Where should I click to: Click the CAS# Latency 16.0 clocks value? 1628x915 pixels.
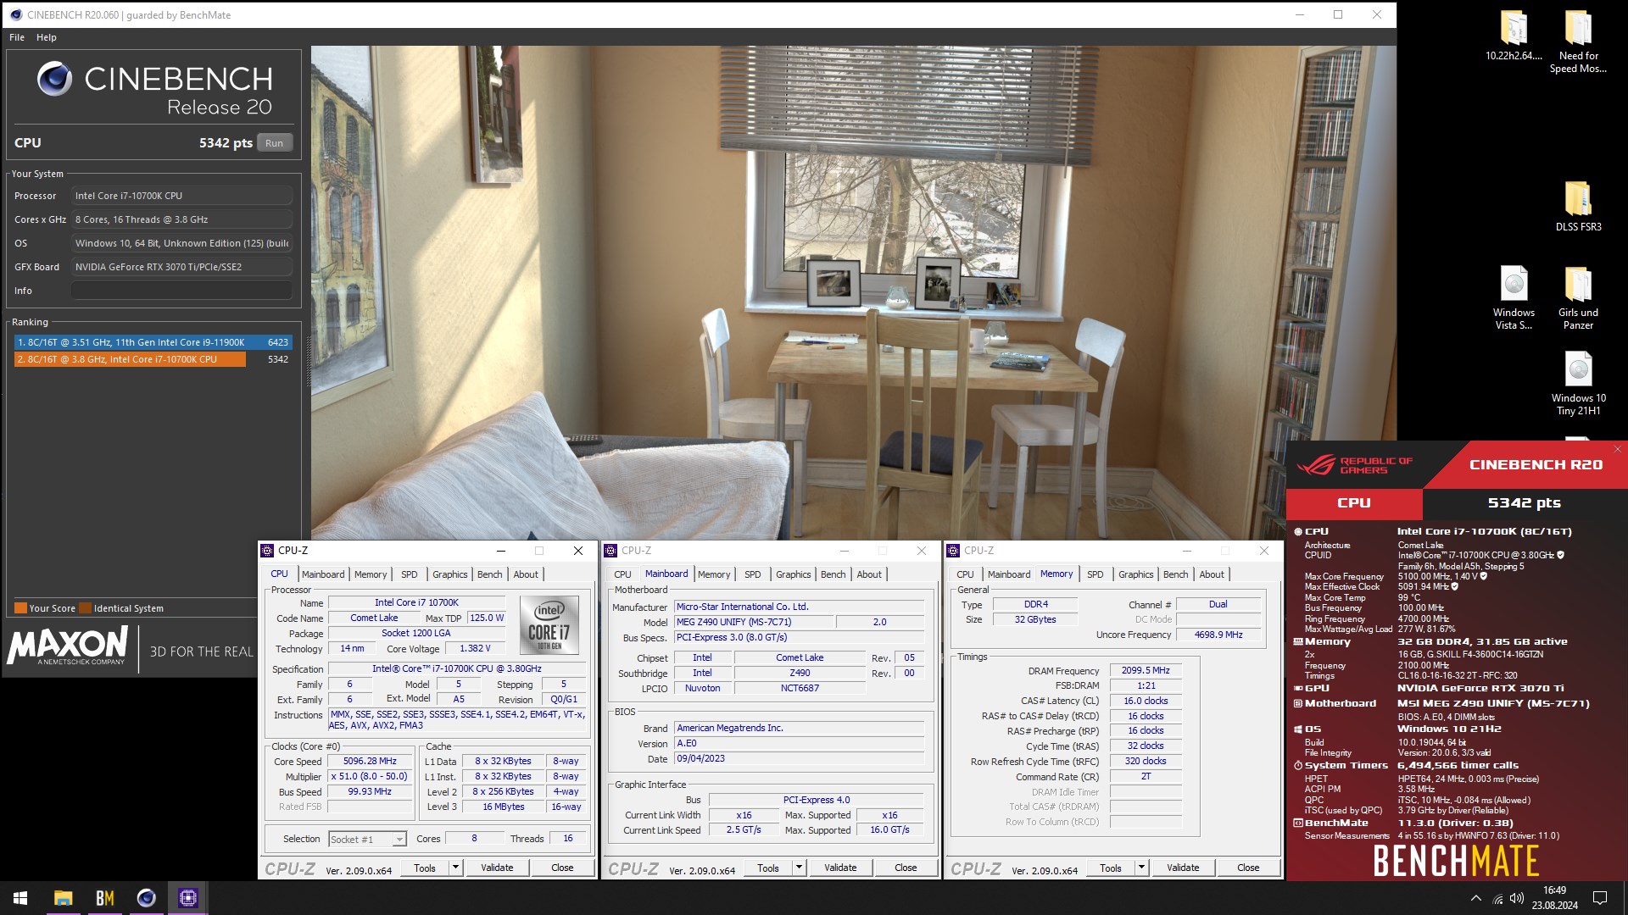pyautogui.click(x=1146, y=701)
